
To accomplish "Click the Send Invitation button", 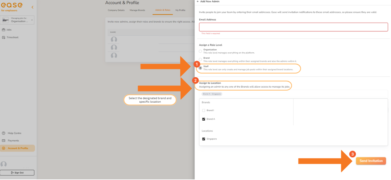I will [371, 161].
